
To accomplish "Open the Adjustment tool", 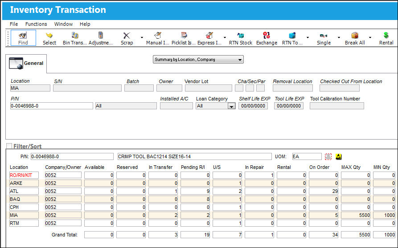I will (x=101, y=38).
